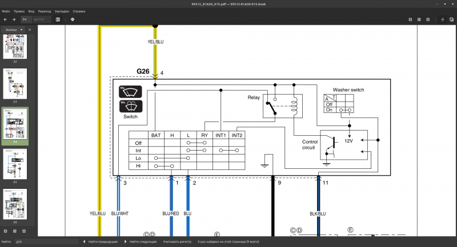Click the middle zoom icon in top-right toolbar
The width and height of the screenshot is (457, 247).
(x=419, y=19)
